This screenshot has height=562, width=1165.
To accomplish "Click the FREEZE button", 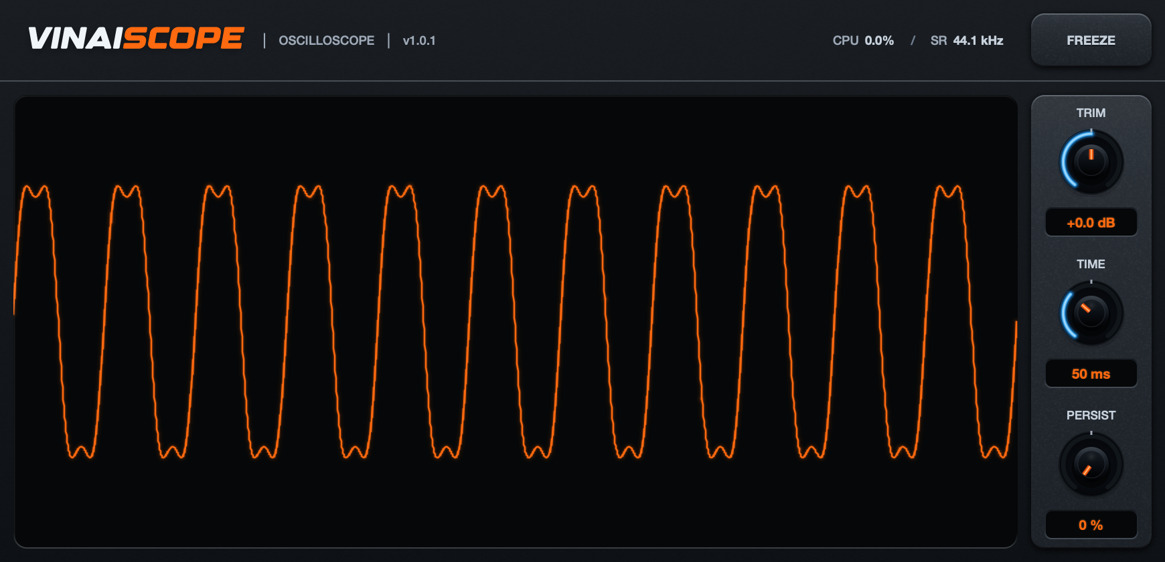I will click(1091, 40).
